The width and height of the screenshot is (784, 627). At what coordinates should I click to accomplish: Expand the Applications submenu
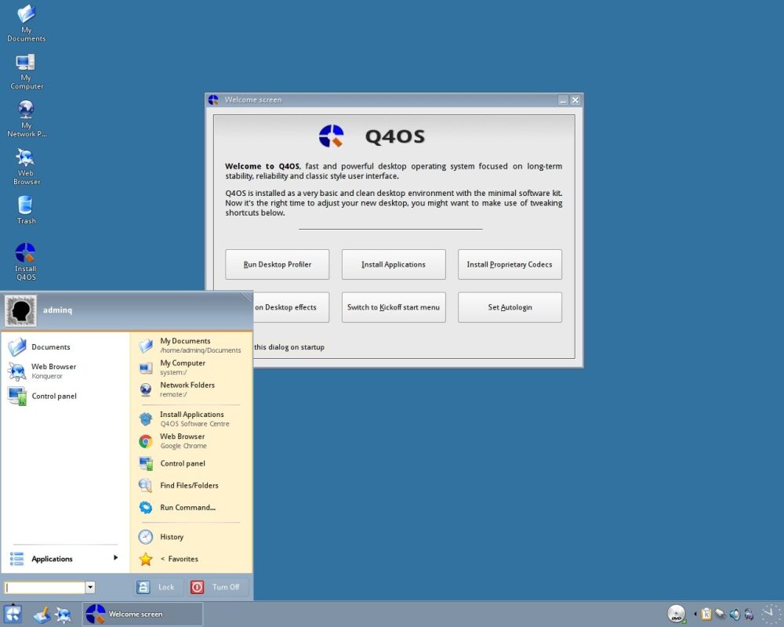click(65, 559)
